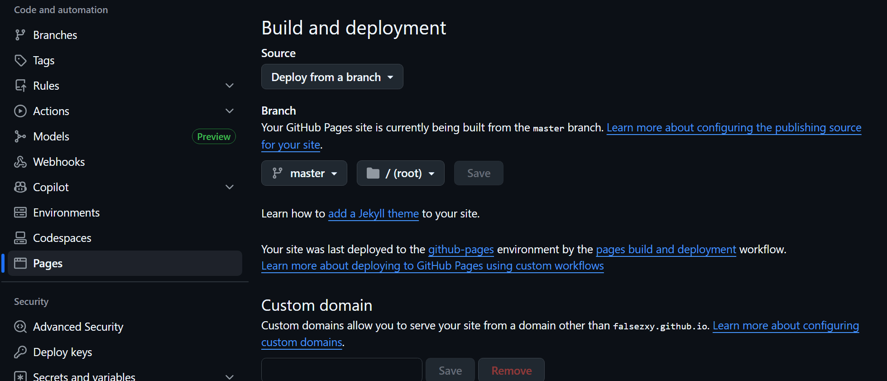Open the Deploy from a branch dropdown

click(332, 77)
